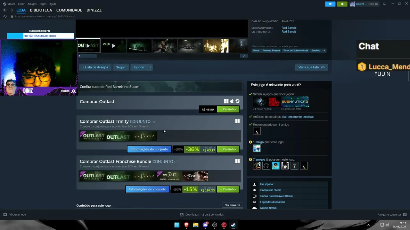Screen dimensions: 410x230
Task: Show hidden system tray icons
Action: [368, 225]
